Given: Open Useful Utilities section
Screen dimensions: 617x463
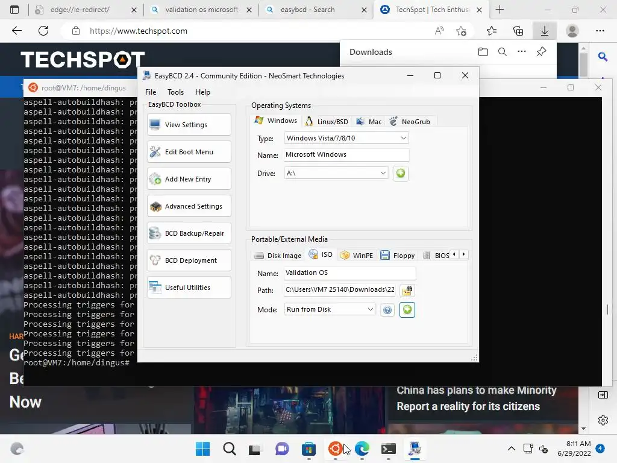Looking at the screenshot, I should click(189, 288).
